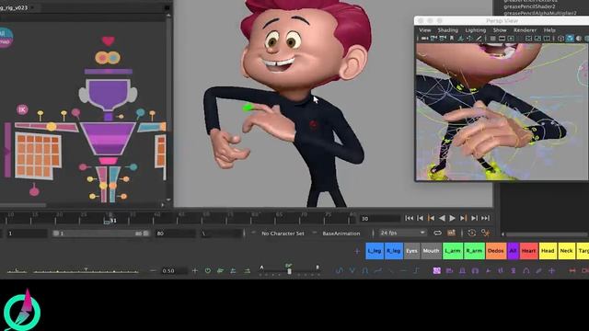
Task: Select the yellow Head selection set
Action: [548, 251]
